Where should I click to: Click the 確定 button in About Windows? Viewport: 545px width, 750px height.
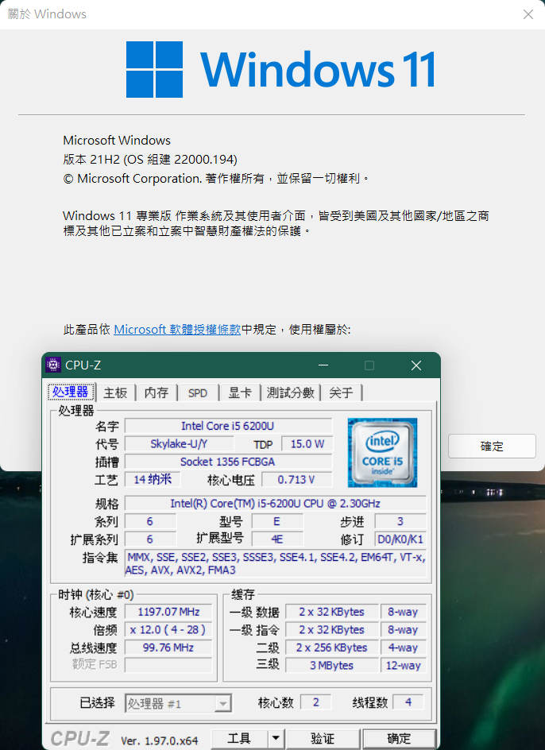coord(492,447)
